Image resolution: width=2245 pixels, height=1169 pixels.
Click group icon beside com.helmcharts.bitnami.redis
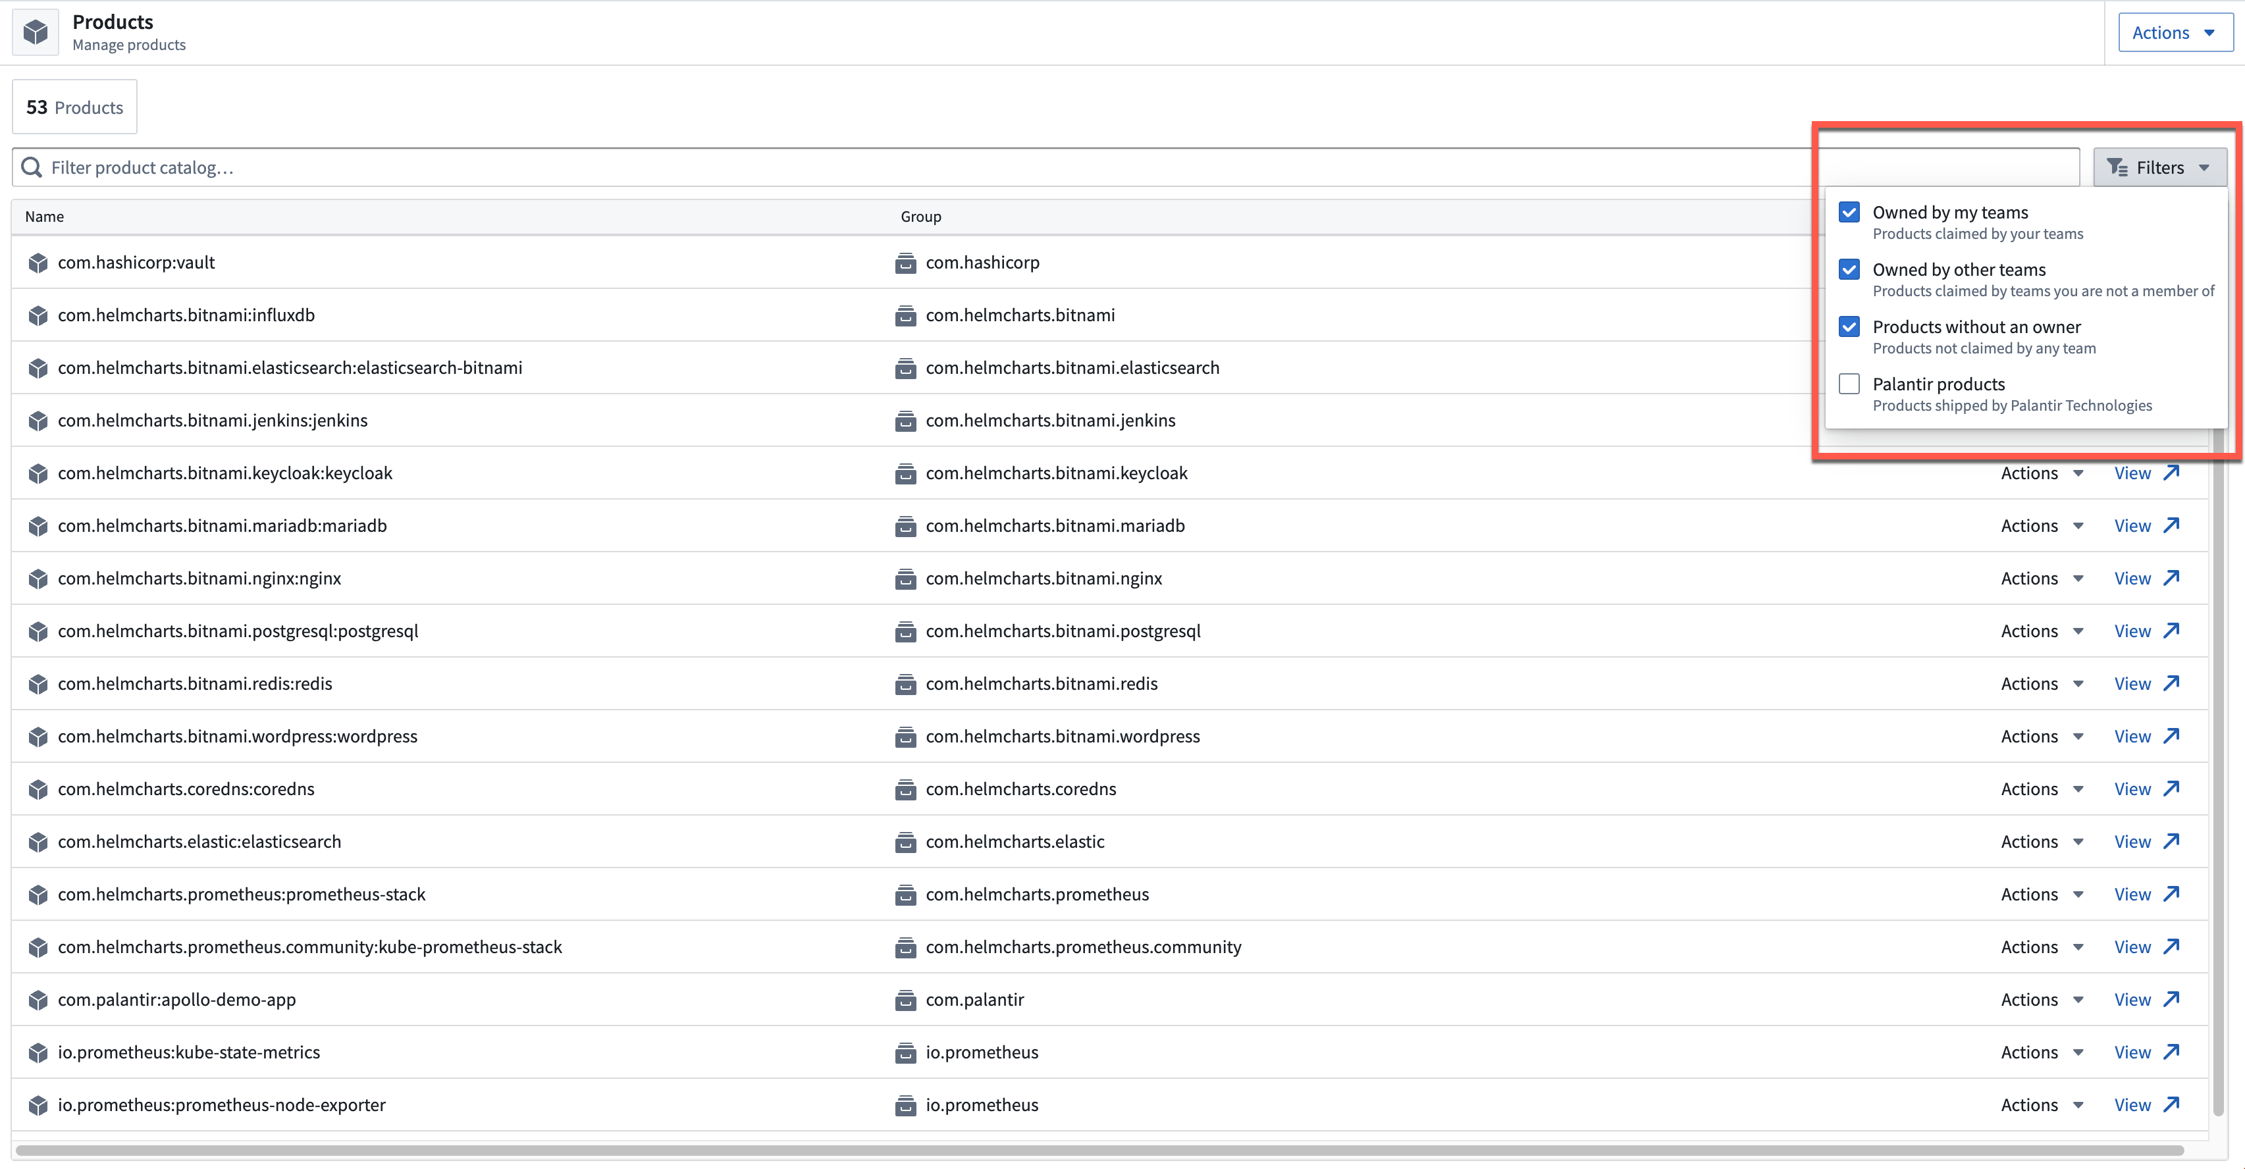tap(905, 685)
